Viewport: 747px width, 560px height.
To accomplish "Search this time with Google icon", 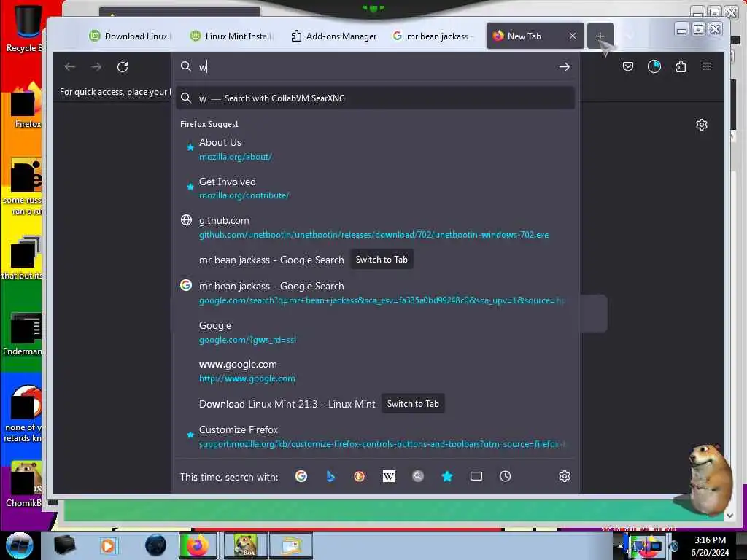I will pos(301,476).
